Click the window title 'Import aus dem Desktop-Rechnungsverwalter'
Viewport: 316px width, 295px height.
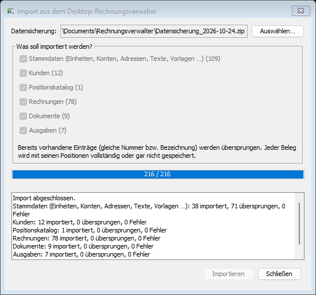[x=87, y=11]
